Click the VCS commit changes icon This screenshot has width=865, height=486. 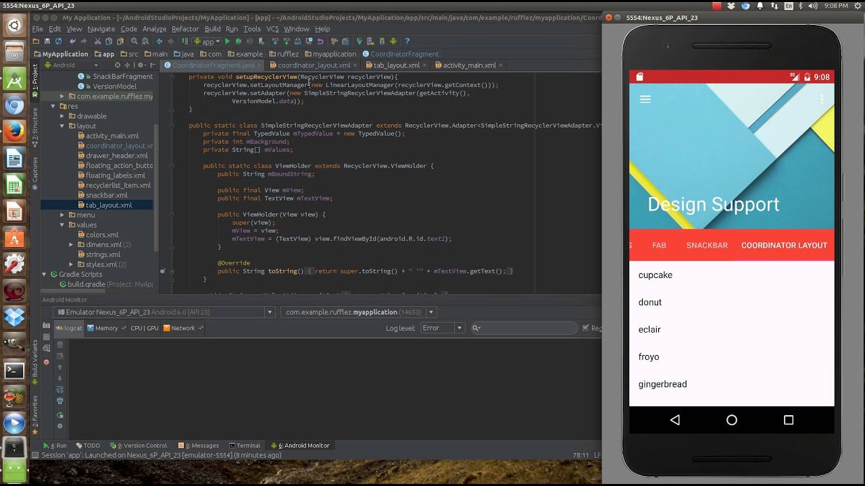coord(287,41)
